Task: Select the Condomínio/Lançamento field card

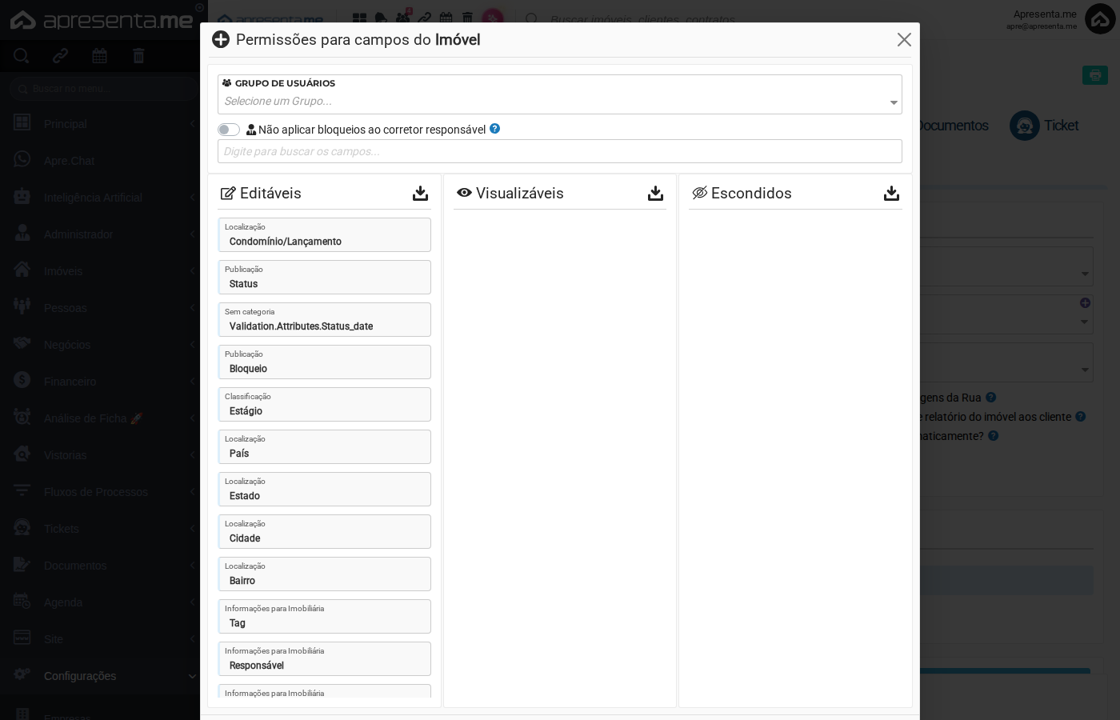Action: [325, 234]
